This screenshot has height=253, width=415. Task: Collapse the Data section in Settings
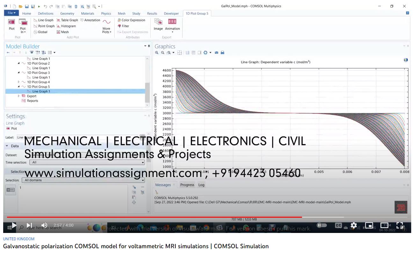tap(8, 146)
